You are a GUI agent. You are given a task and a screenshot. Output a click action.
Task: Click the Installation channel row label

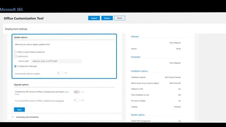pos(138,77)
